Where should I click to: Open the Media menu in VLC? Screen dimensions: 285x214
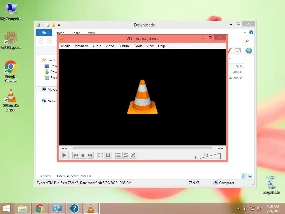click(66, 46)
